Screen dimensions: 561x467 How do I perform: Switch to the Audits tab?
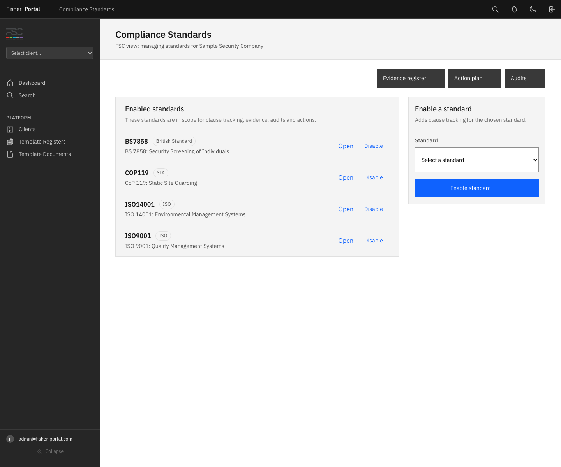(x=525, y=78)
